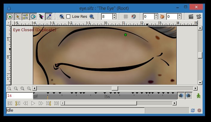The image size is (211, 122).
Task: Click canvas horizontal scrollbar right arrow
Action: (x=195, y=88)
